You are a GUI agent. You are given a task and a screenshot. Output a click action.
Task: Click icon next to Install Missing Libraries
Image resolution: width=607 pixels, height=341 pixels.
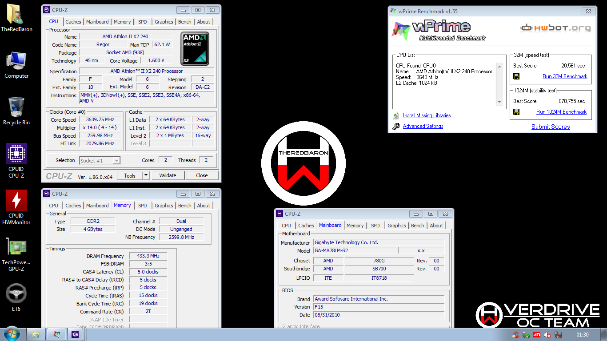(396, 115)
